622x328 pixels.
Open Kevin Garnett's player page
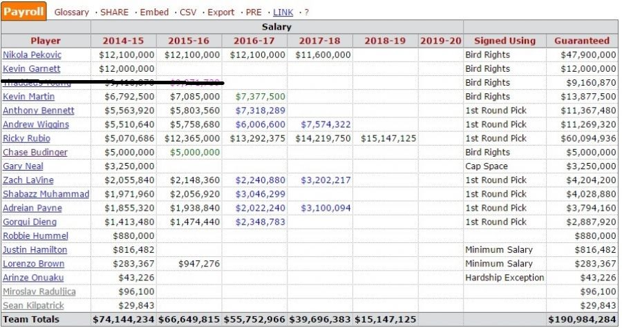coord(31,68)
